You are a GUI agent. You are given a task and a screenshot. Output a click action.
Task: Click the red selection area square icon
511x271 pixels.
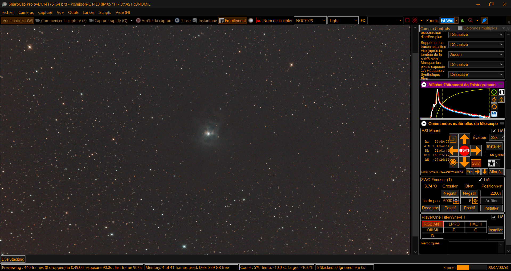(x=407, y=20)
